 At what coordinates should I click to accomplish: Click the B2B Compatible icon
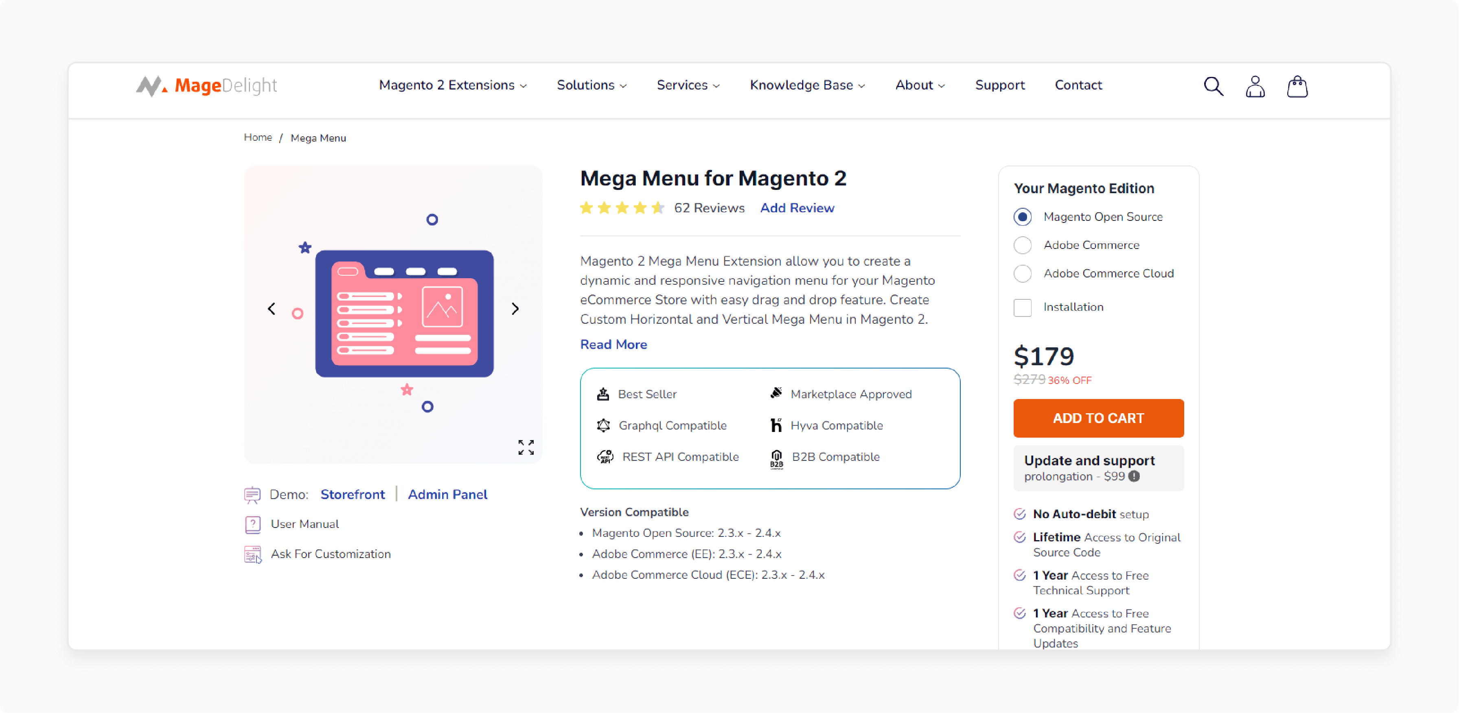click(776, 459)
